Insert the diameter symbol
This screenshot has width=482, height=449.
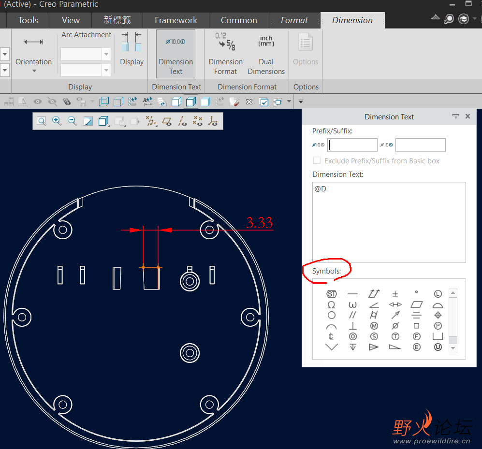pos(395,326)
